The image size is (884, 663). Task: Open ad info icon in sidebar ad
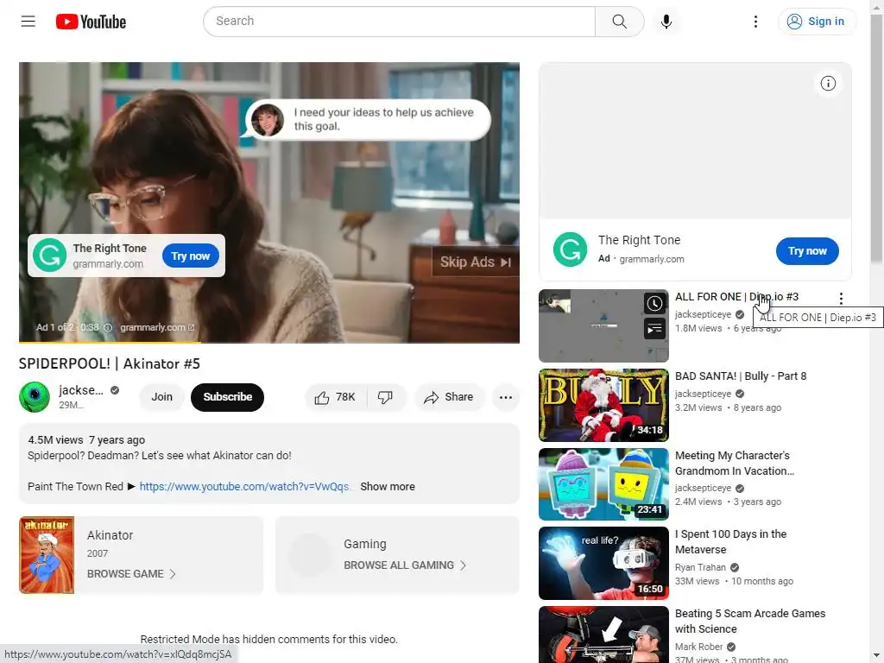click(828, 84)
